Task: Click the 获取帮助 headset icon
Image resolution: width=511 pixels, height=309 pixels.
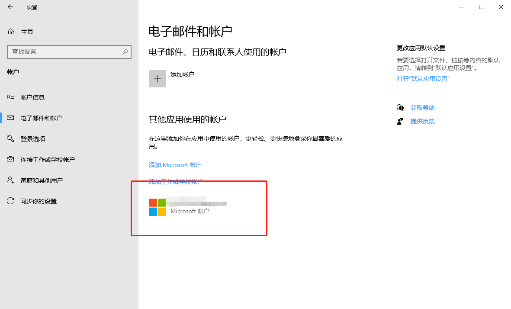Action: (400, 107)
